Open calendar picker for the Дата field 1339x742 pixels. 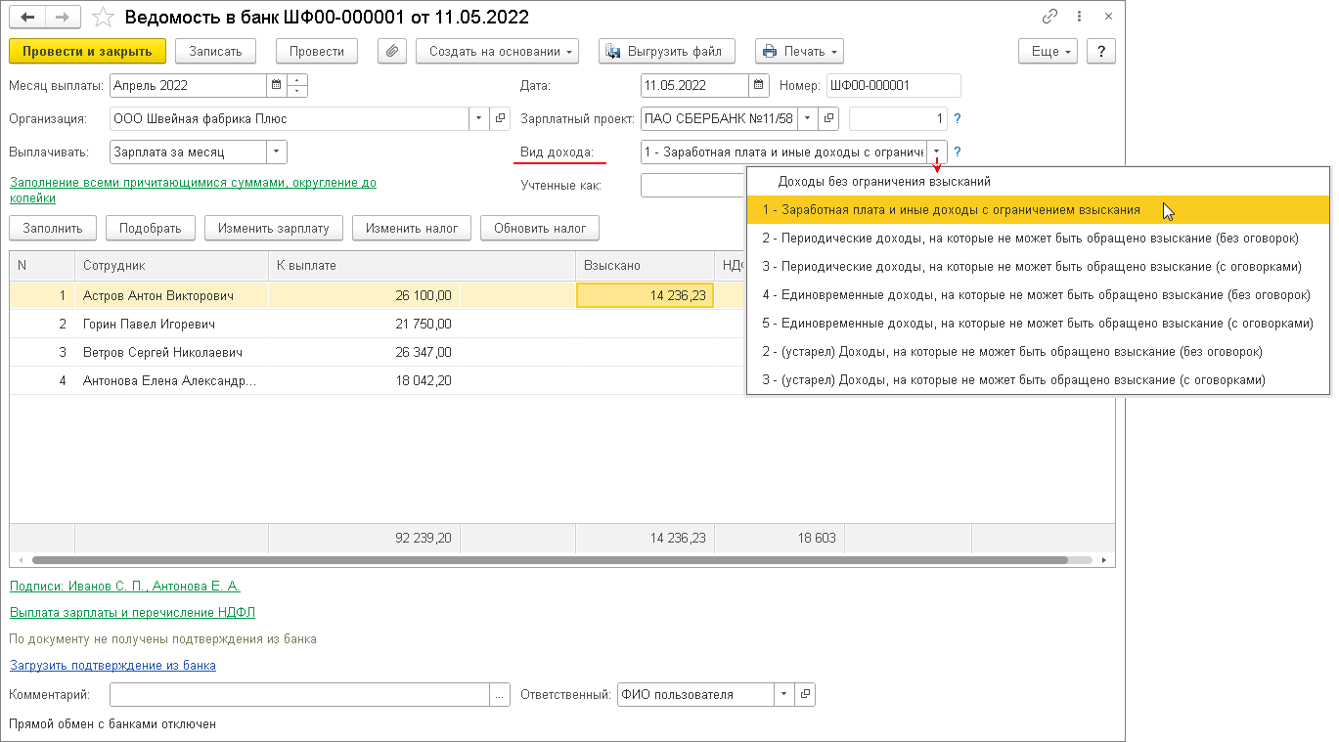point(758,85)
